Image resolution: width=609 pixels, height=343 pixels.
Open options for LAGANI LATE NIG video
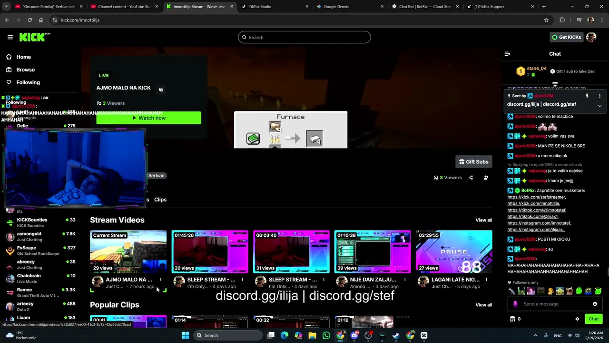(x=486, y=280)
